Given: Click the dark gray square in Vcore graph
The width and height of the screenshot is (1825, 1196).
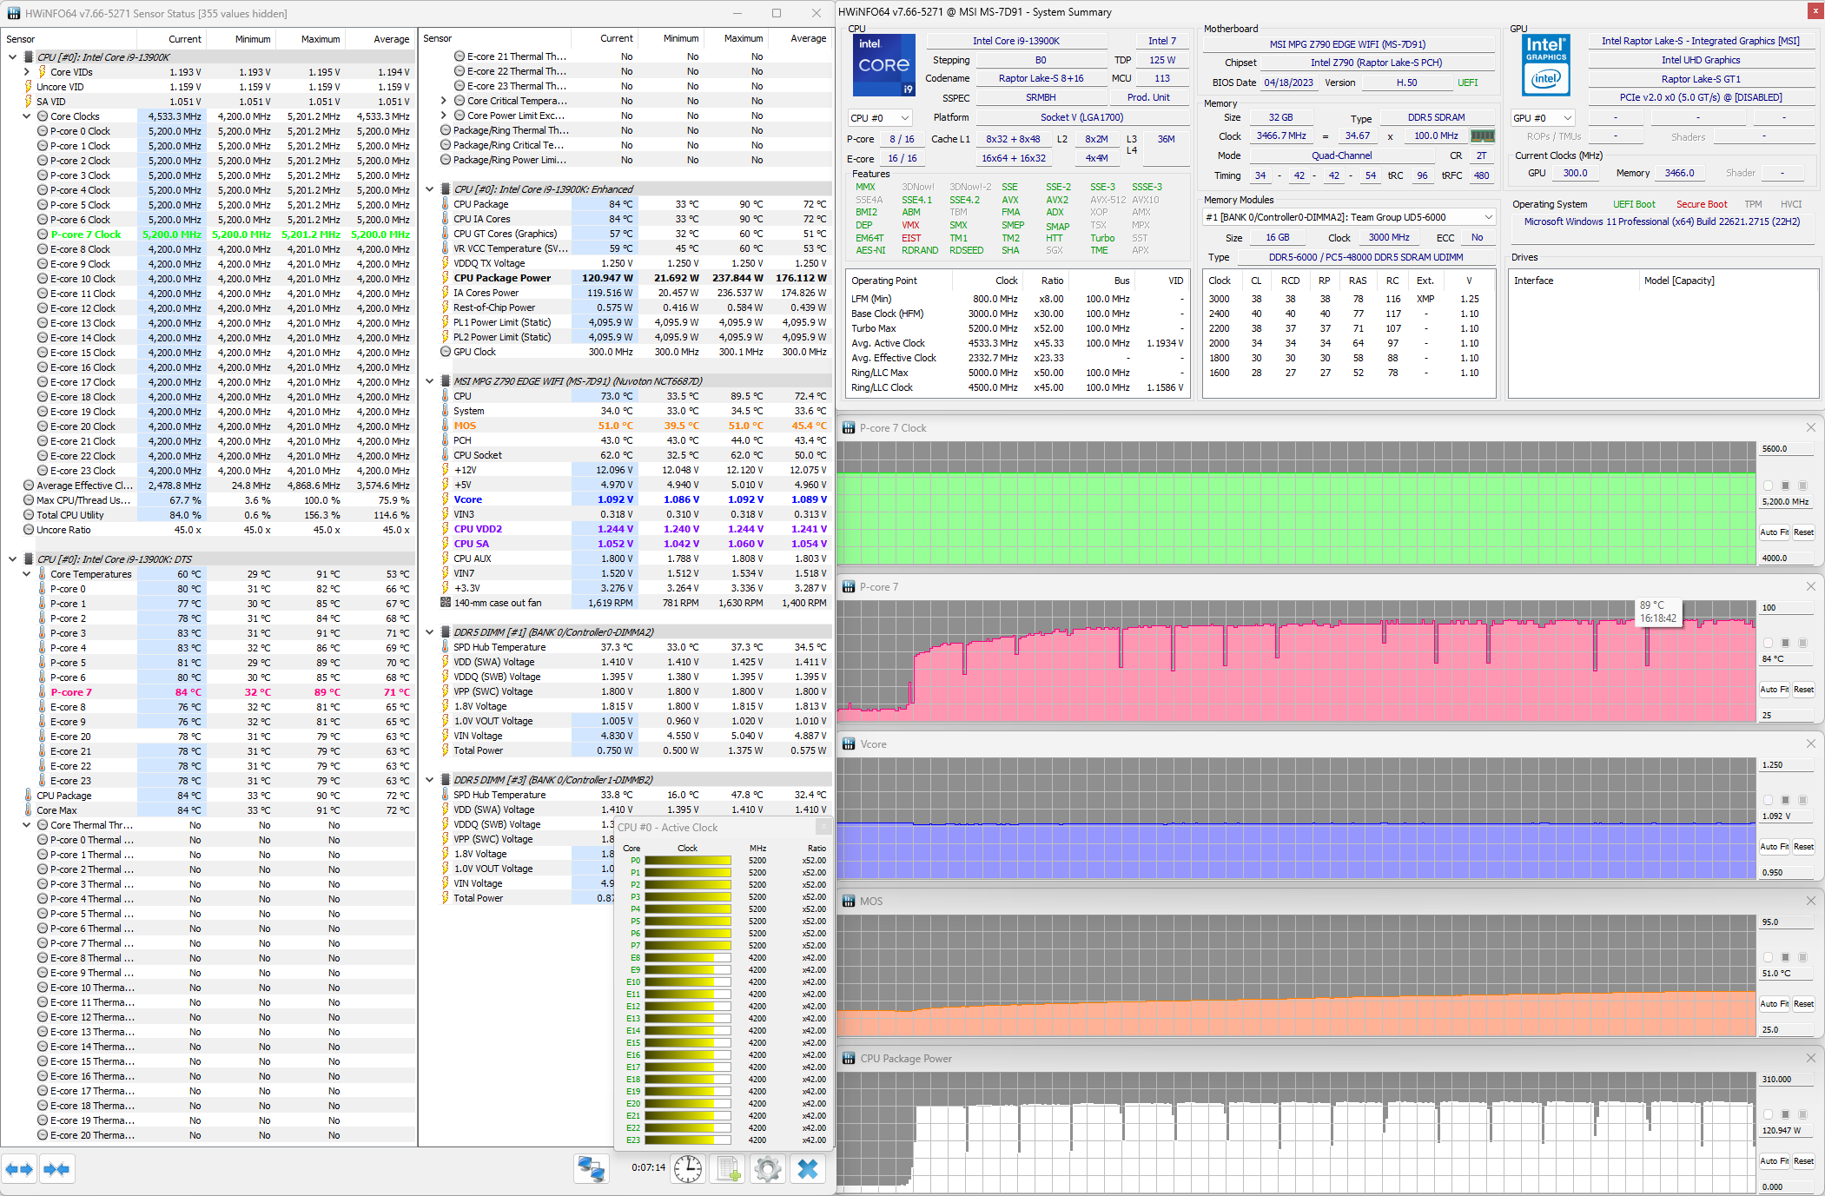Looking at the screenshot, I should pos(1785,800).
